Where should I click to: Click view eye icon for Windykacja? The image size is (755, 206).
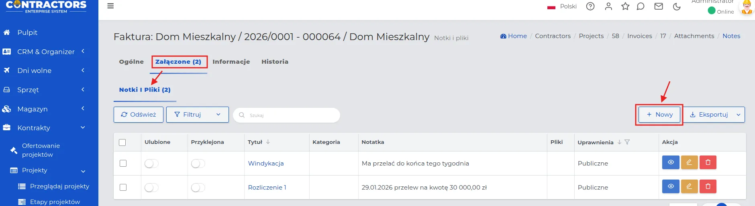point(670,162)
